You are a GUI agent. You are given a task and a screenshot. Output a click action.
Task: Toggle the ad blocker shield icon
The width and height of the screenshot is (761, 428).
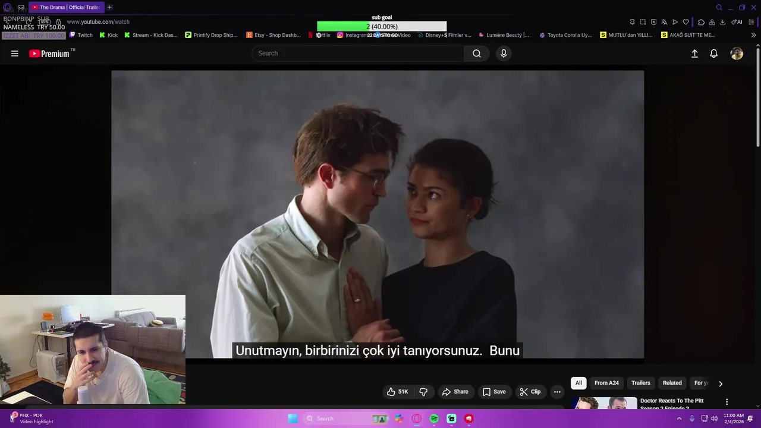[x=653, y=22]
